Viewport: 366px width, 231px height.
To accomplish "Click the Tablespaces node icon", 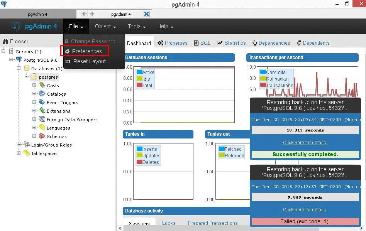I will (x=27, y=153).
